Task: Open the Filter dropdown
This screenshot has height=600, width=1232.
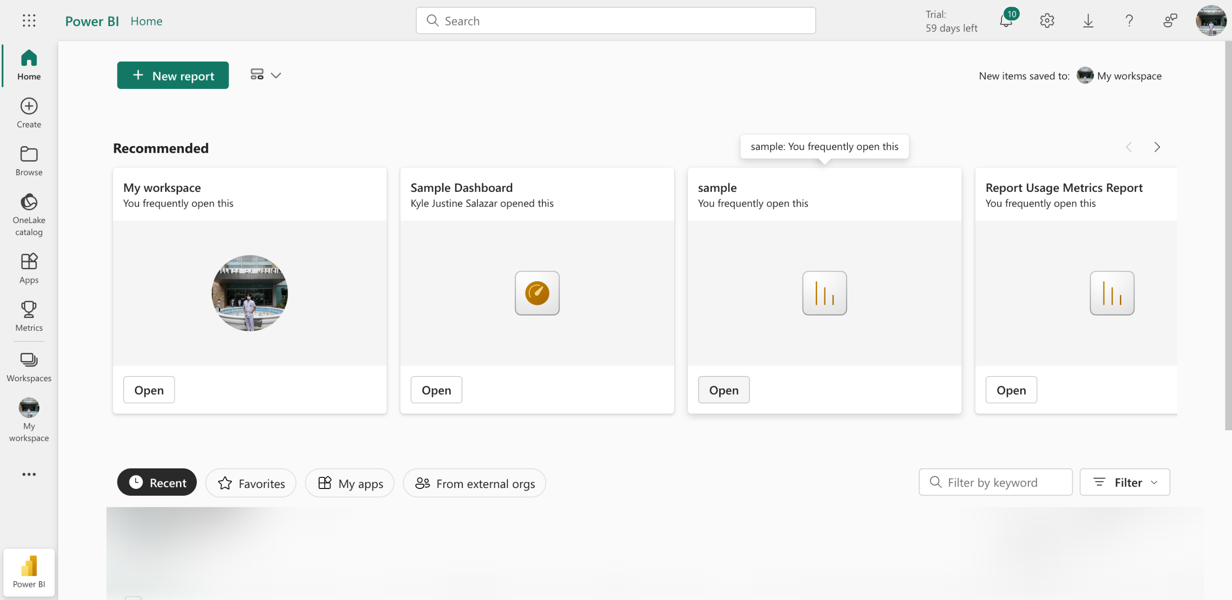Action: (x=1125, y=482)
